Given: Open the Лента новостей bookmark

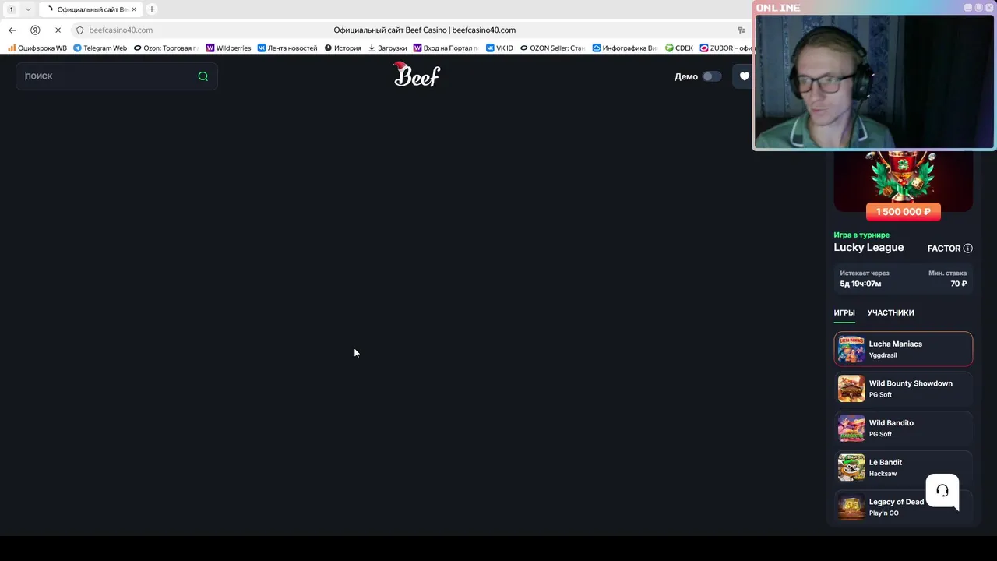Looking at the screenshot, I should 287,48.
